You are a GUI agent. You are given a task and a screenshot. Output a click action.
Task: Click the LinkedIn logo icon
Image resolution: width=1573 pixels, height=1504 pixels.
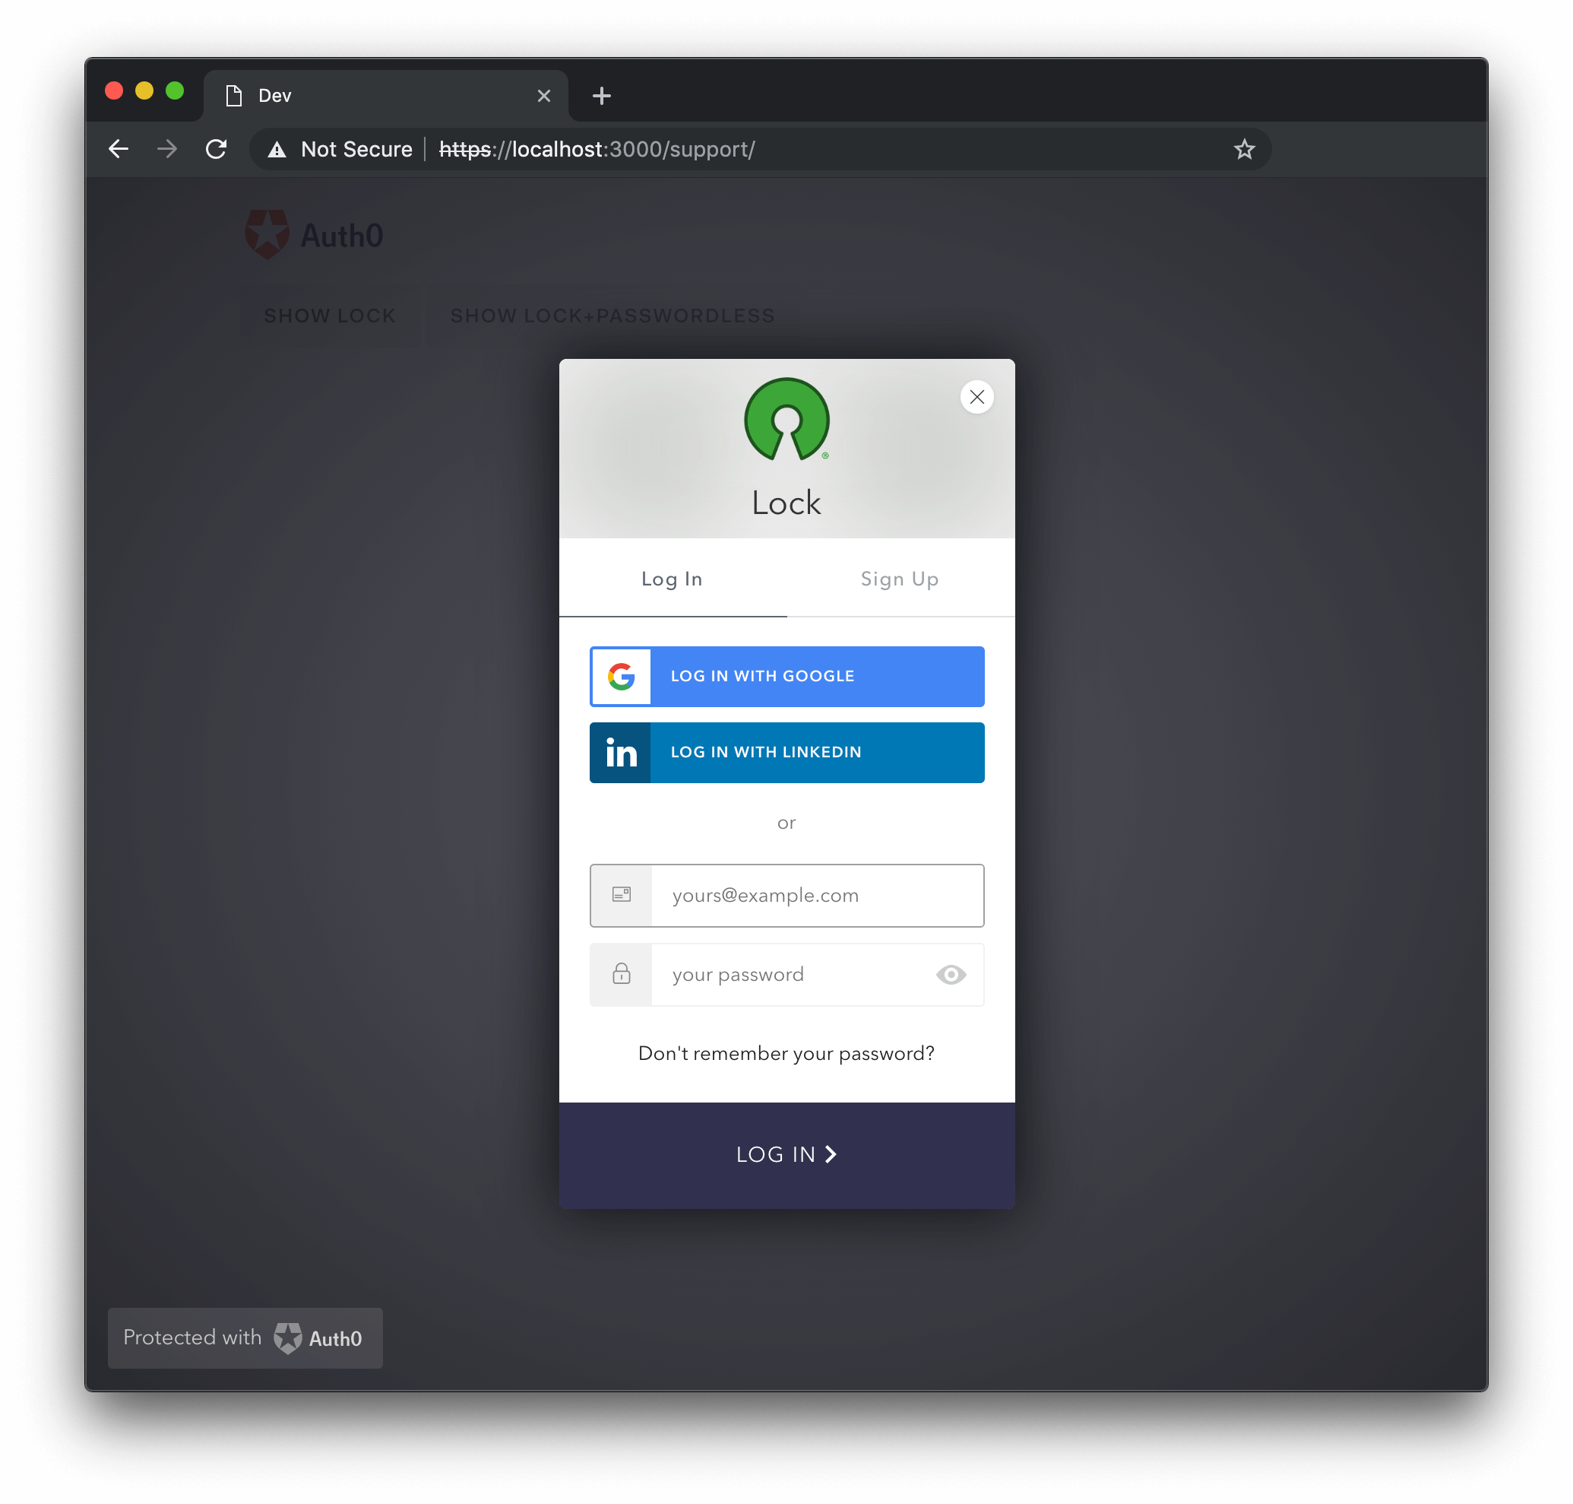pyautogui.click(x=620, y=752)
